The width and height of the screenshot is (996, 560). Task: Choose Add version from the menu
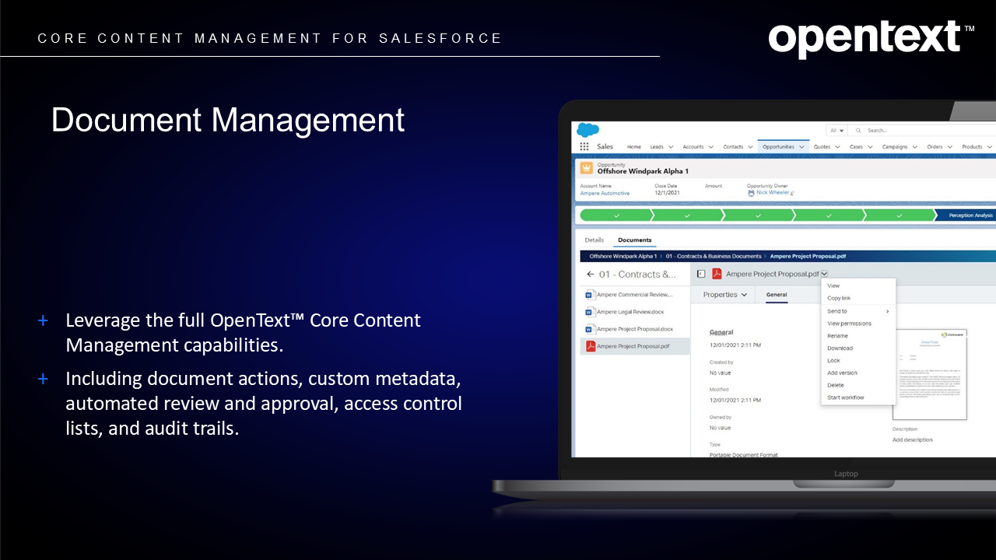click(x=858, y=373)
